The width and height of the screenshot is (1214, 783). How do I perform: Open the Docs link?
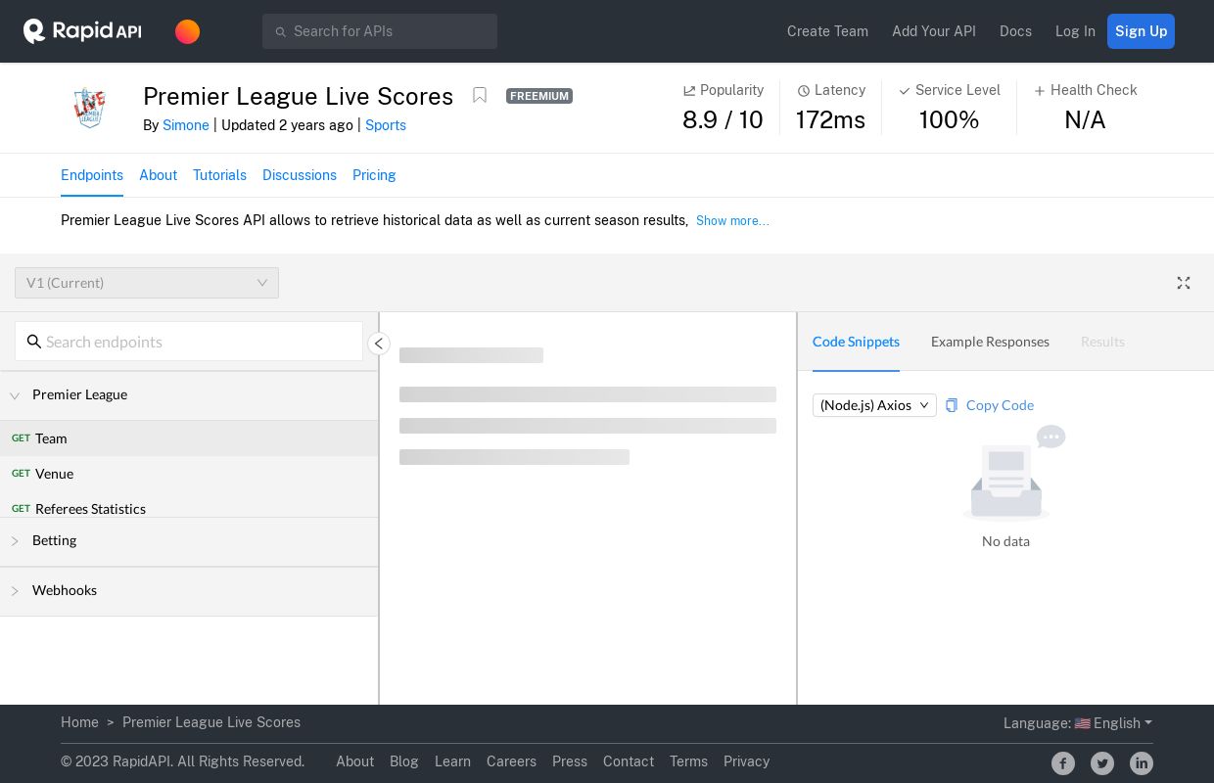click(1015, 31)
